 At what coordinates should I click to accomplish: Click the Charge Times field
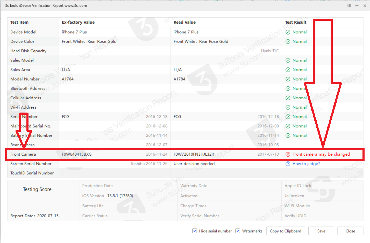click(193, 206)
